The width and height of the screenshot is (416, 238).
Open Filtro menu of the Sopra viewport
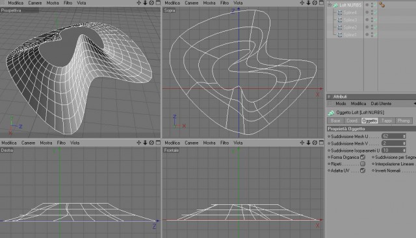click(224, 3)
